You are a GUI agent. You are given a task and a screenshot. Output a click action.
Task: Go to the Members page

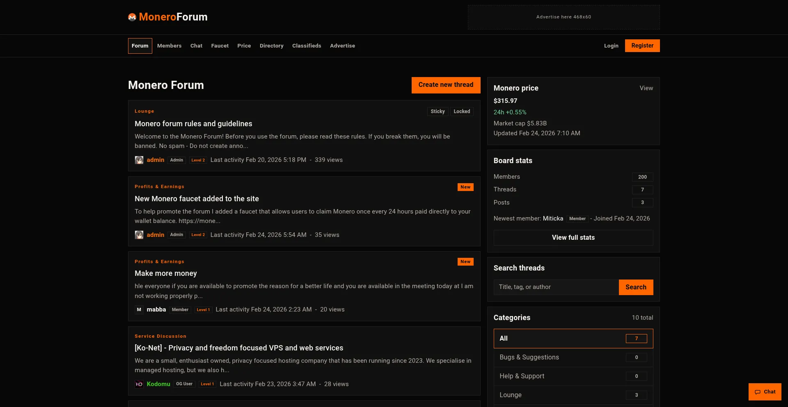(169, 46)
